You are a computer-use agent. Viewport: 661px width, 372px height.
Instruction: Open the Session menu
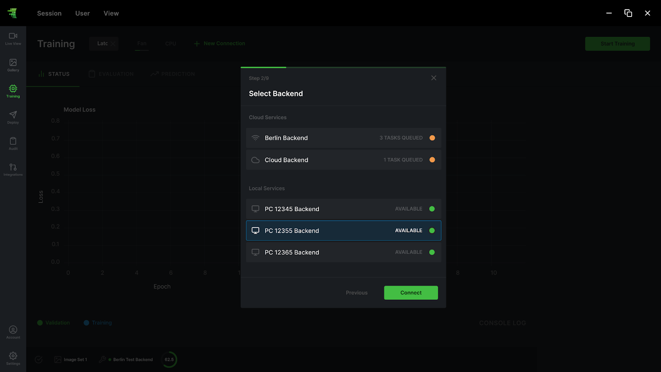pyautogui.click(x=49, y=13)
